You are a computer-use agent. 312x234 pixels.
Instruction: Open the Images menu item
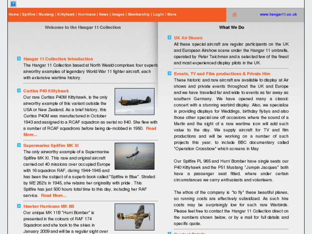click(x=118, y=14)
